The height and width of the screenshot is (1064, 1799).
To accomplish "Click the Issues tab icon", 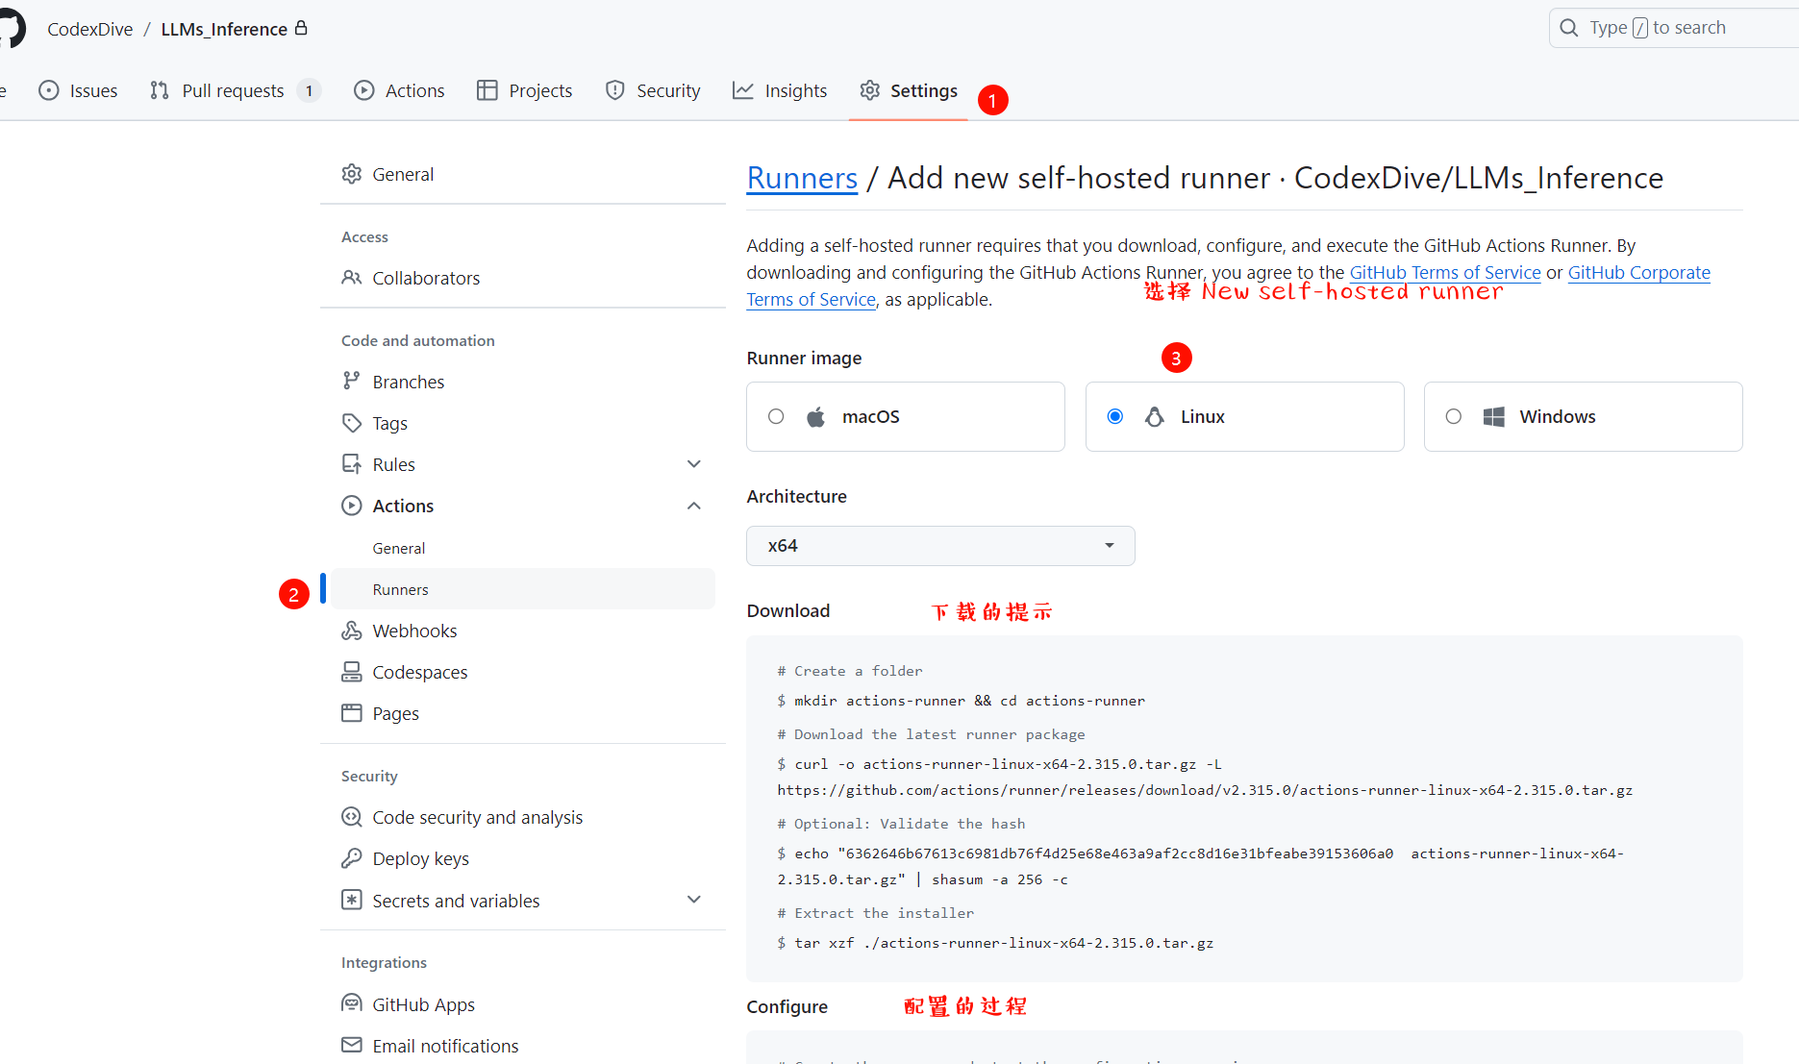I will [49, 90].
